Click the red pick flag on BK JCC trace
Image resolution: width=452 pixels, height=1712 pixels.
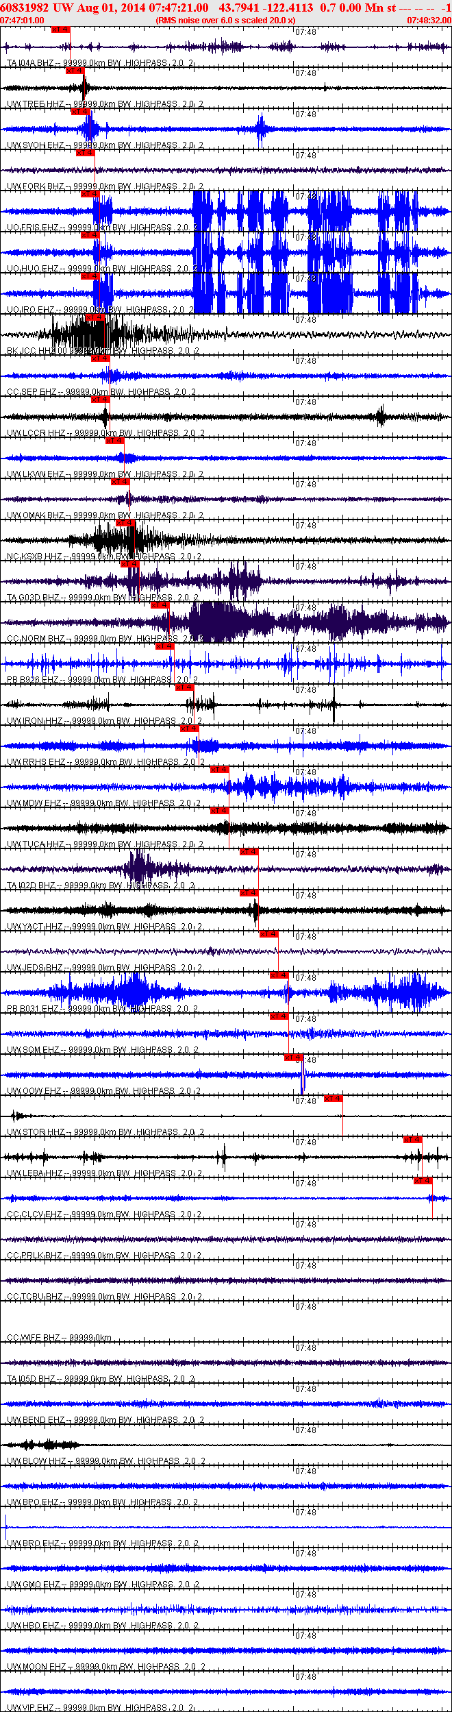[x=95, y=317]
